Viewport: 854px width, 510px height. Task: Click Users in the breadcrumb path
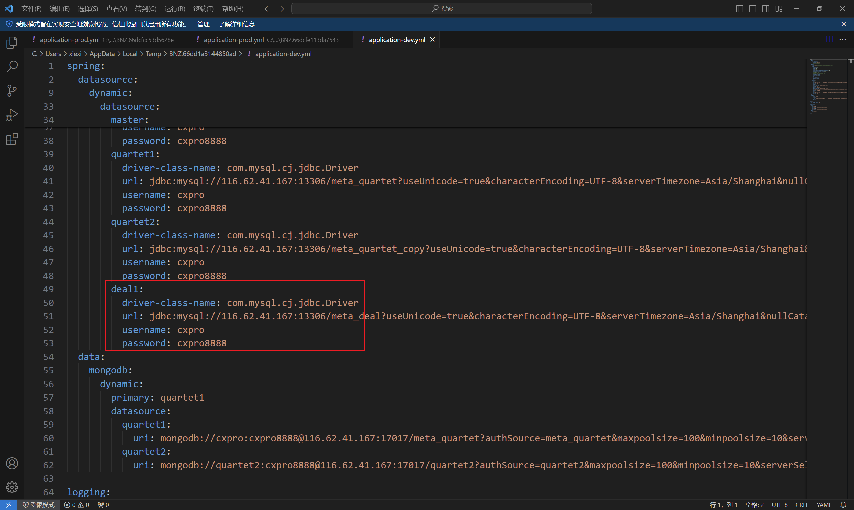tap(53, 54)
